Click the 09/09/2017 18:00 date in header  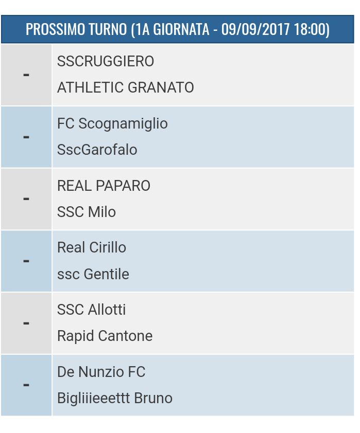tap(275, 29)
